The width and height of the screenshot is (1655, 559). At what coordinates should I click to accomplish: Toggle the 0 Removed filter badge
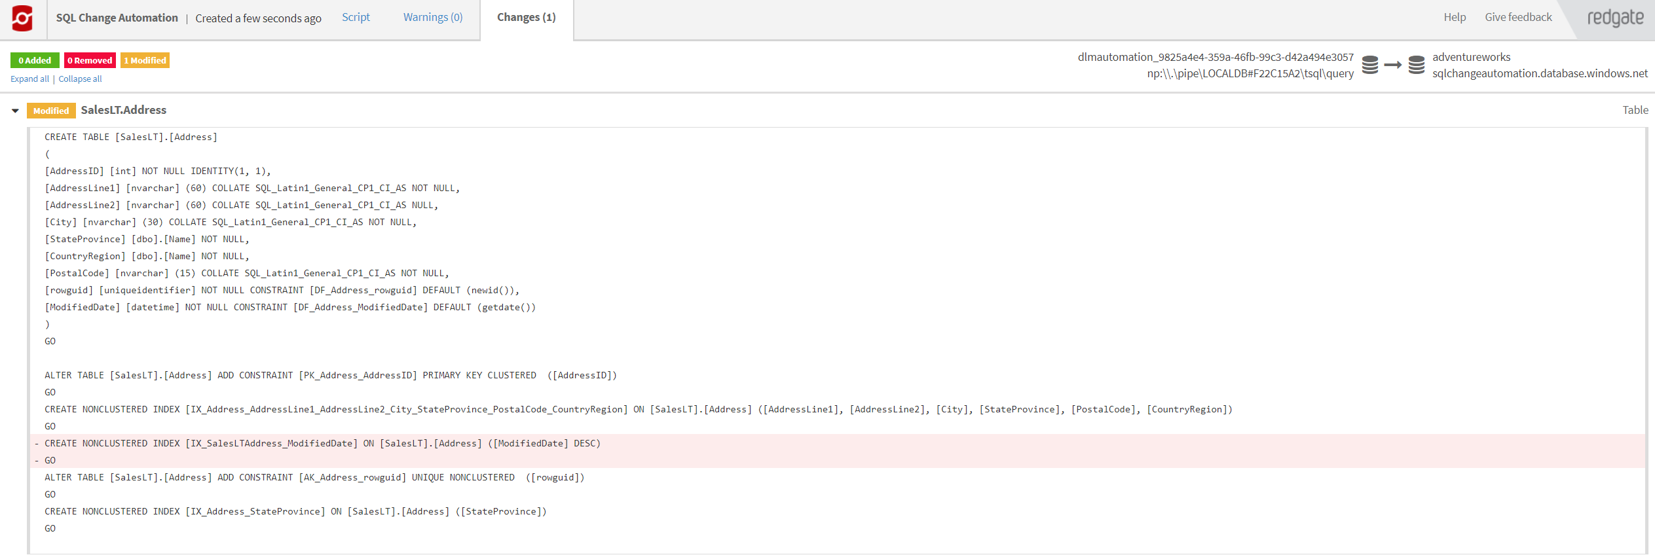[90, 60]
